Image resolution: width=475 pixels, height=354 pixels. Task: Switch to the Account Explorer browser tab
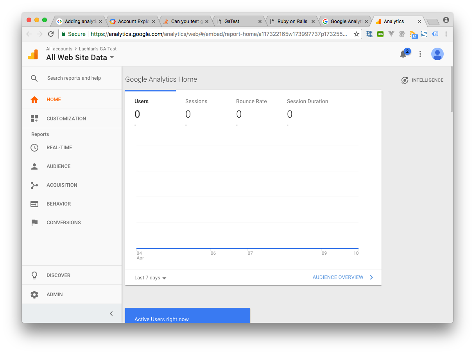[x=132, y=21]
